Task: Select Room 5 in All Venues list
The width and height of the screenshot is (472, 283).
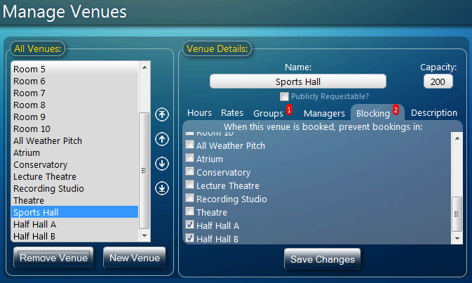Action: click(x=74, y=69)
